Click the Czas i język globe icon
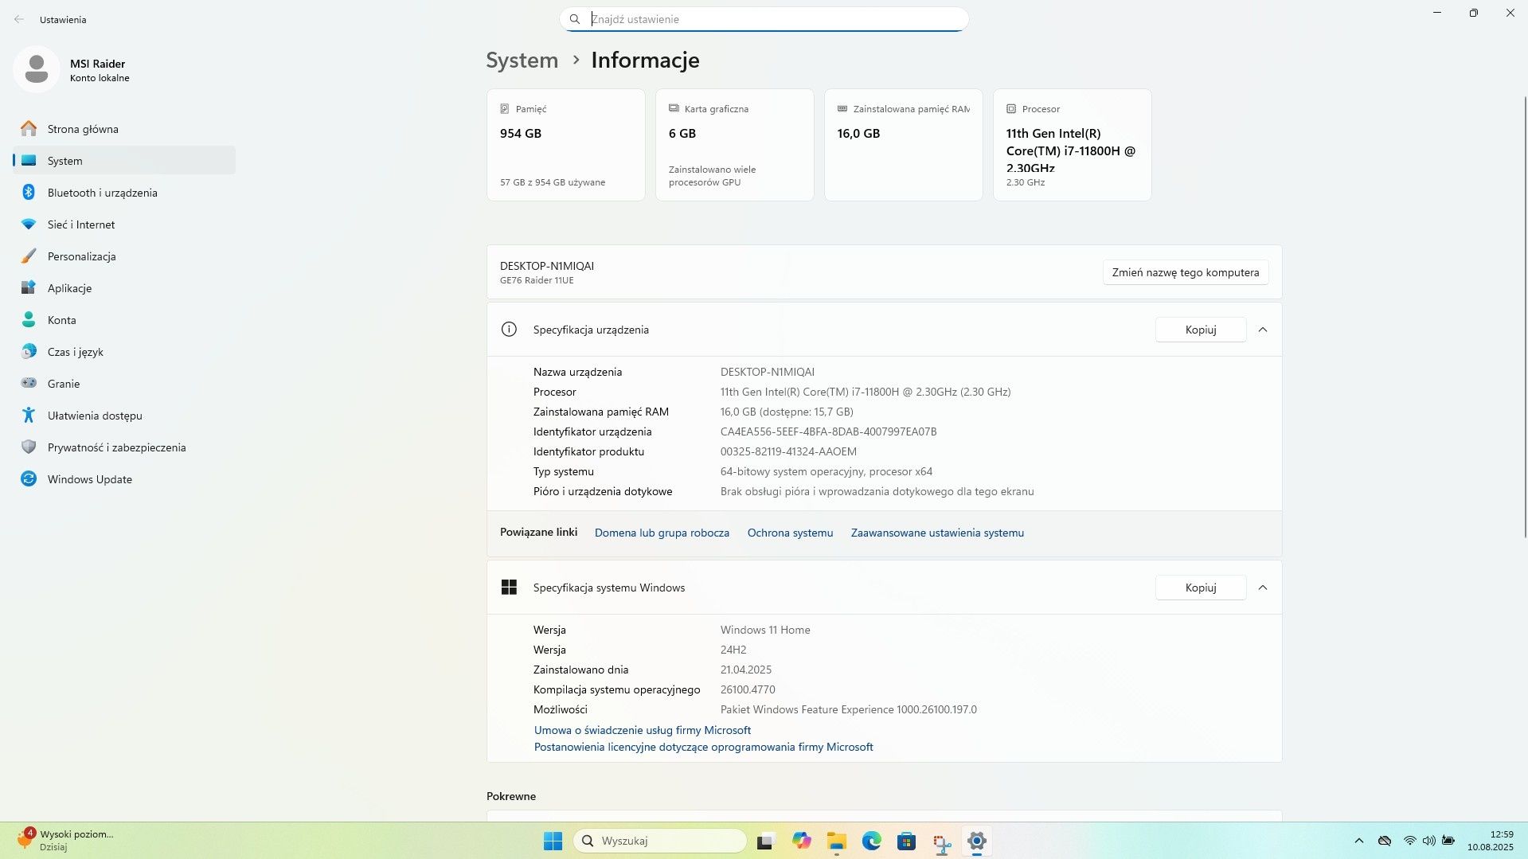 (x=29, y=352)
